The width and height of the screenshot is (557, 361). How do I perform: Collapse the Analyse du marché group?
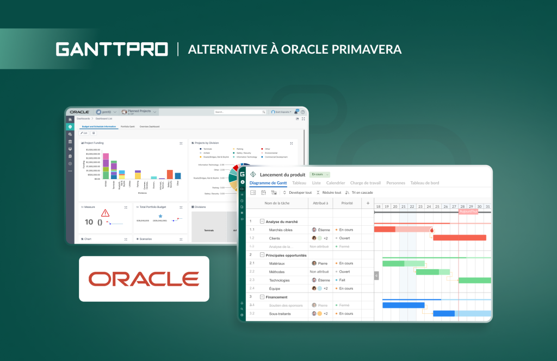(262, 221)
